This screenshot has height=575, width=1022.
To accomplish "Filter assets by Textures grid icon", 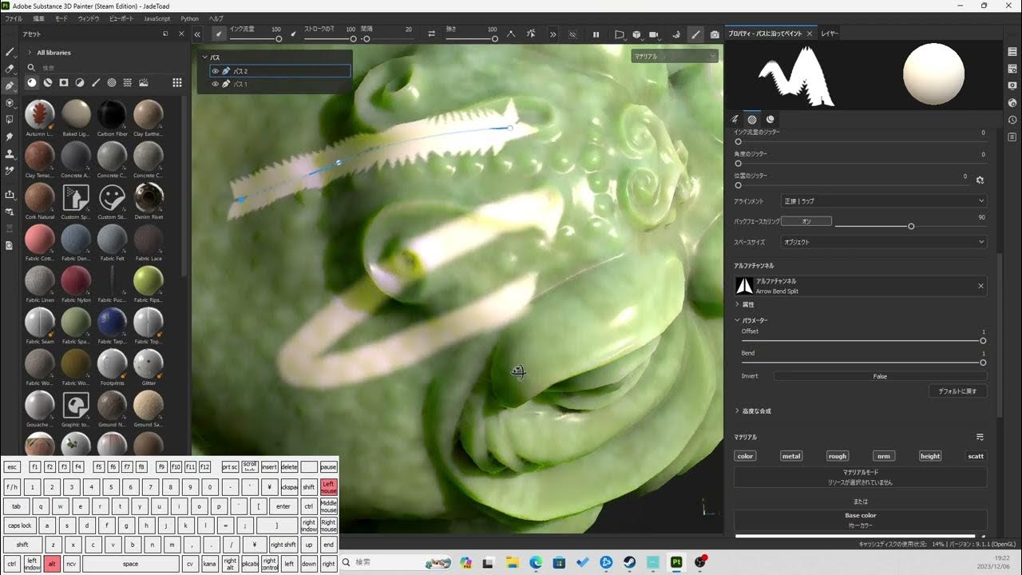I will pos(128,82).
